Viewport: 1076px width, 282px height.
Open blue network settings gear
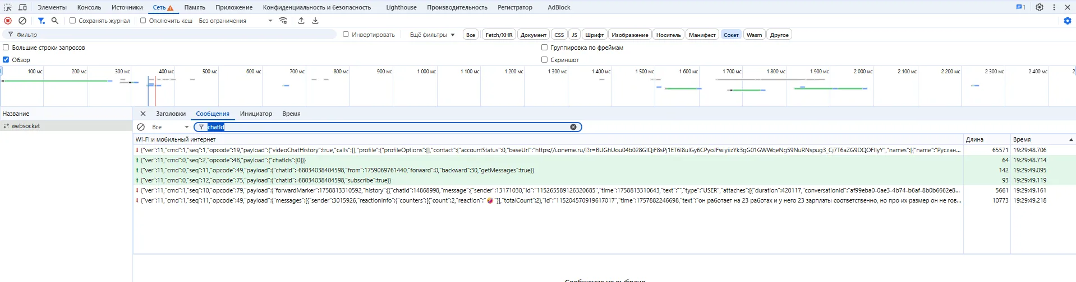1067,21
